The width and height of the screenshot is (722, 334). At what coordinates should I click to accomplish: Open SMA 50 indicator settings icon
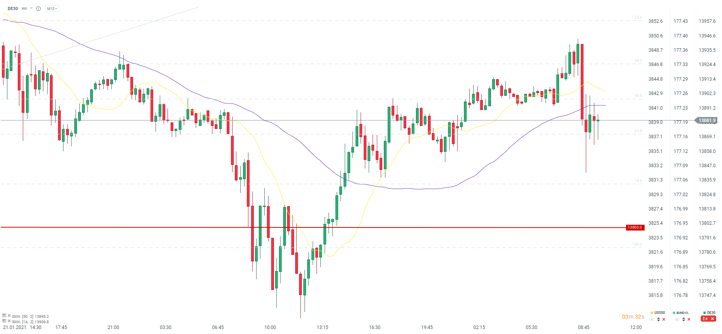pos(4,316)
